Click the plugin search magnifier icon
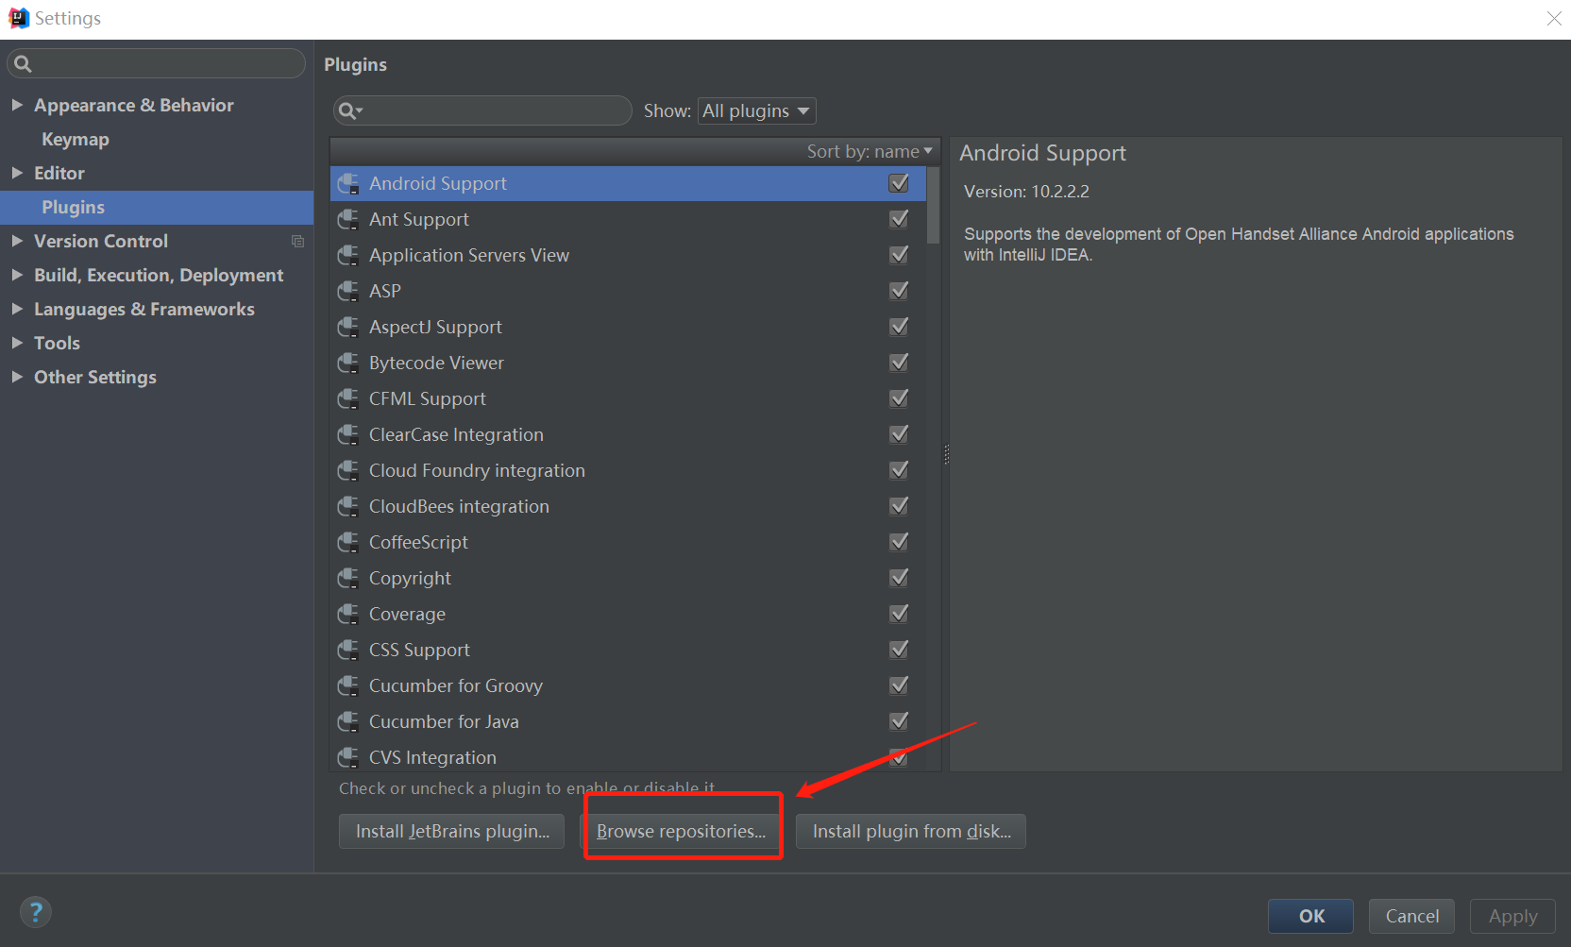The width and height of the screenshot is (1571, 947). (x=350, y=110)
